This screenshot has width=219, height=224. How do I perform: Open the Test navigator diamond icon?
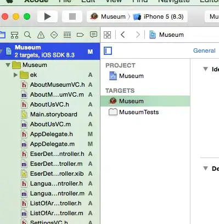click(x=54, y=35)
